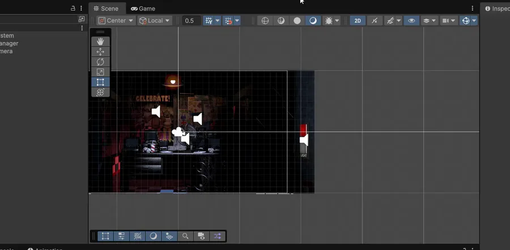
Task: Click the tools overlay drag handle
Action: click(x=100, y=32)
